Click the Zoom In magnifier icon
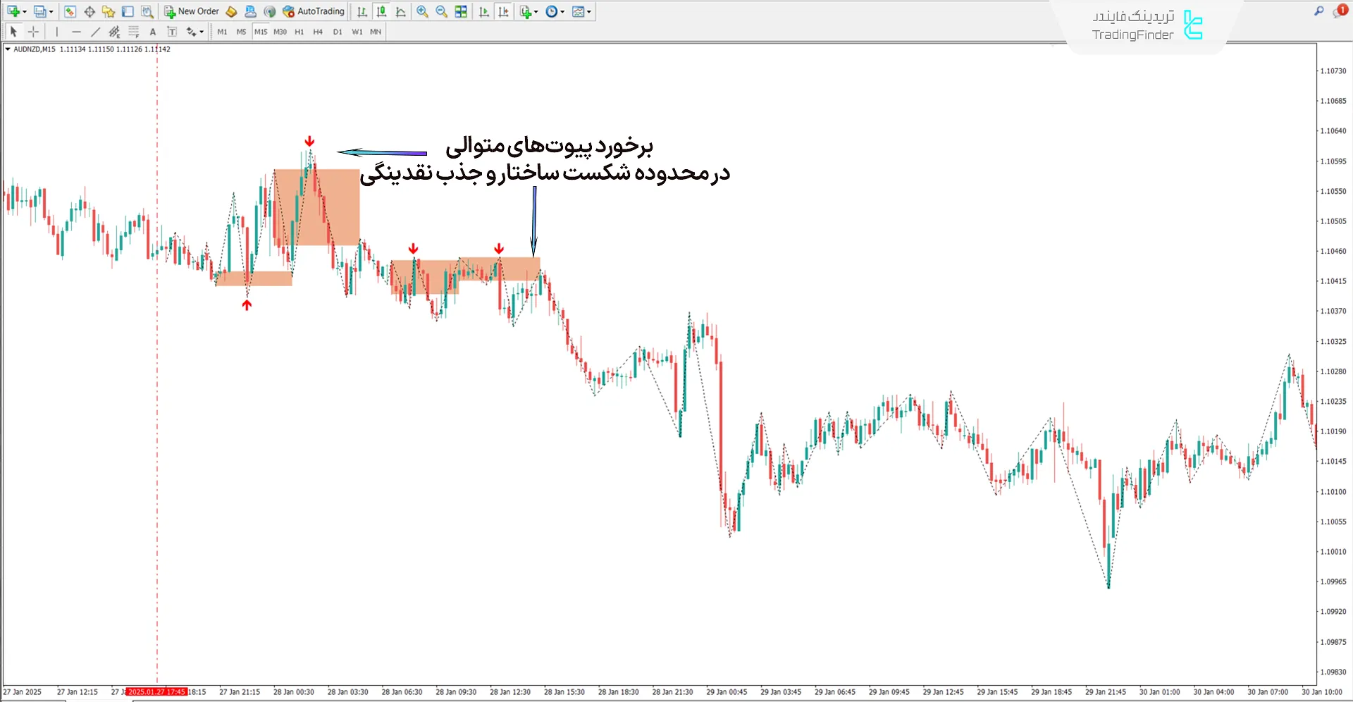 (422, 11)
